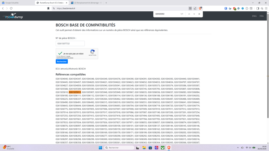Viewport: 269px width, 151px height.
Task: Click the first reference 0261S04040
Action: (x=62, y=79)
